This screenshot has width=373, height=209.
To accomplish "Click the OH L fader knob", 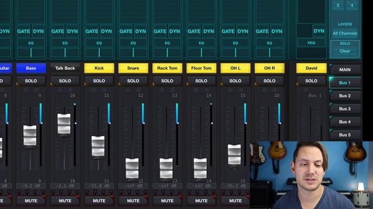I will pyautogui.click(x=234, y=155).
